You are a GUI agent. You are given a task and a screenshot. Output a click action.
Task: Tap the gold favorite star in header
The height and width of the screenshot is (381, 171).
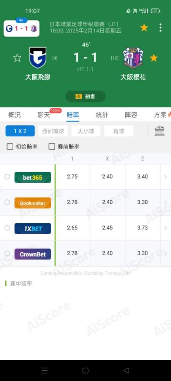tap(144, 28)
